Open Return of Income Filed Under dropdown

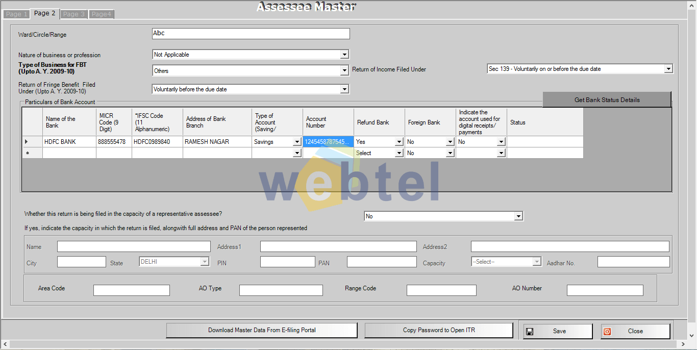click(668, 69)
